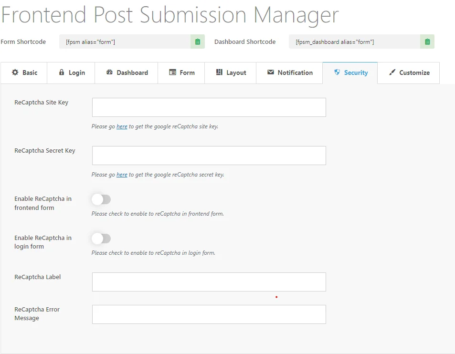455x354 pixels.
Task: Click the 'Form Shortcode' label
Action: point(23,42)
